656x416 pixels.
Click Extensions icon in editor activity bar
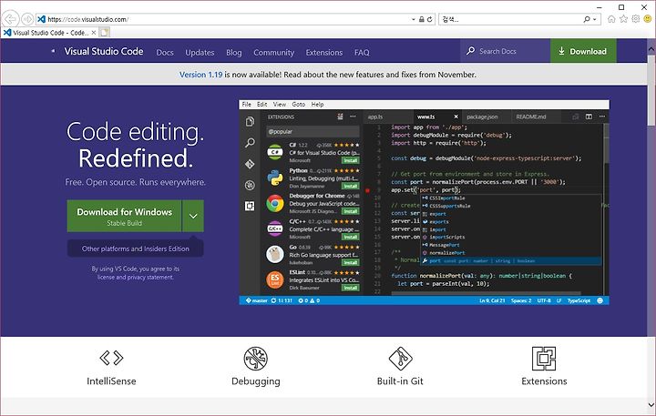coord(250,206)
